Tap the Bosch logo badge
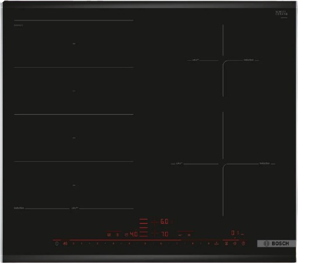 click(x=276, y=244)
